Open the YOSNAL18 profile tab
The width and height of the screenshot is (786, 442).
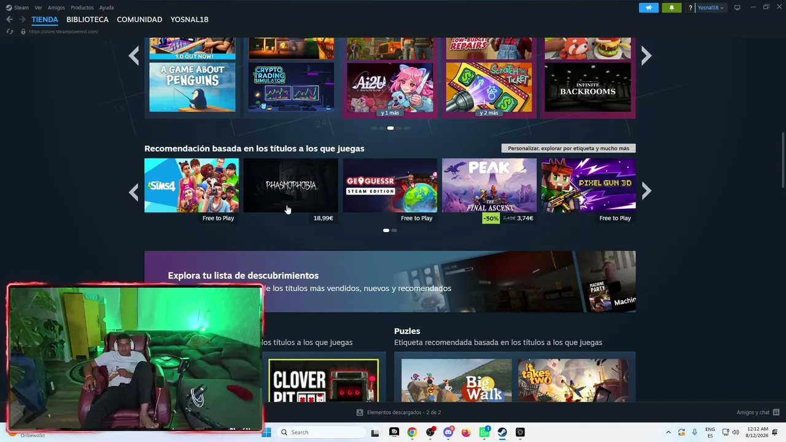189,20
